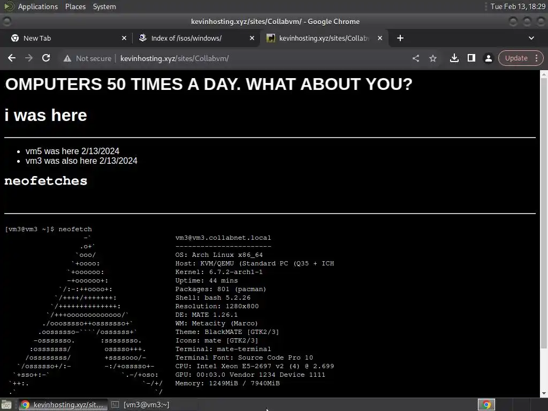This screenshot has height=411, width=548.
Task: Close the kevinhosting.xyz Collabvm tab
Action: coord(380,38)
